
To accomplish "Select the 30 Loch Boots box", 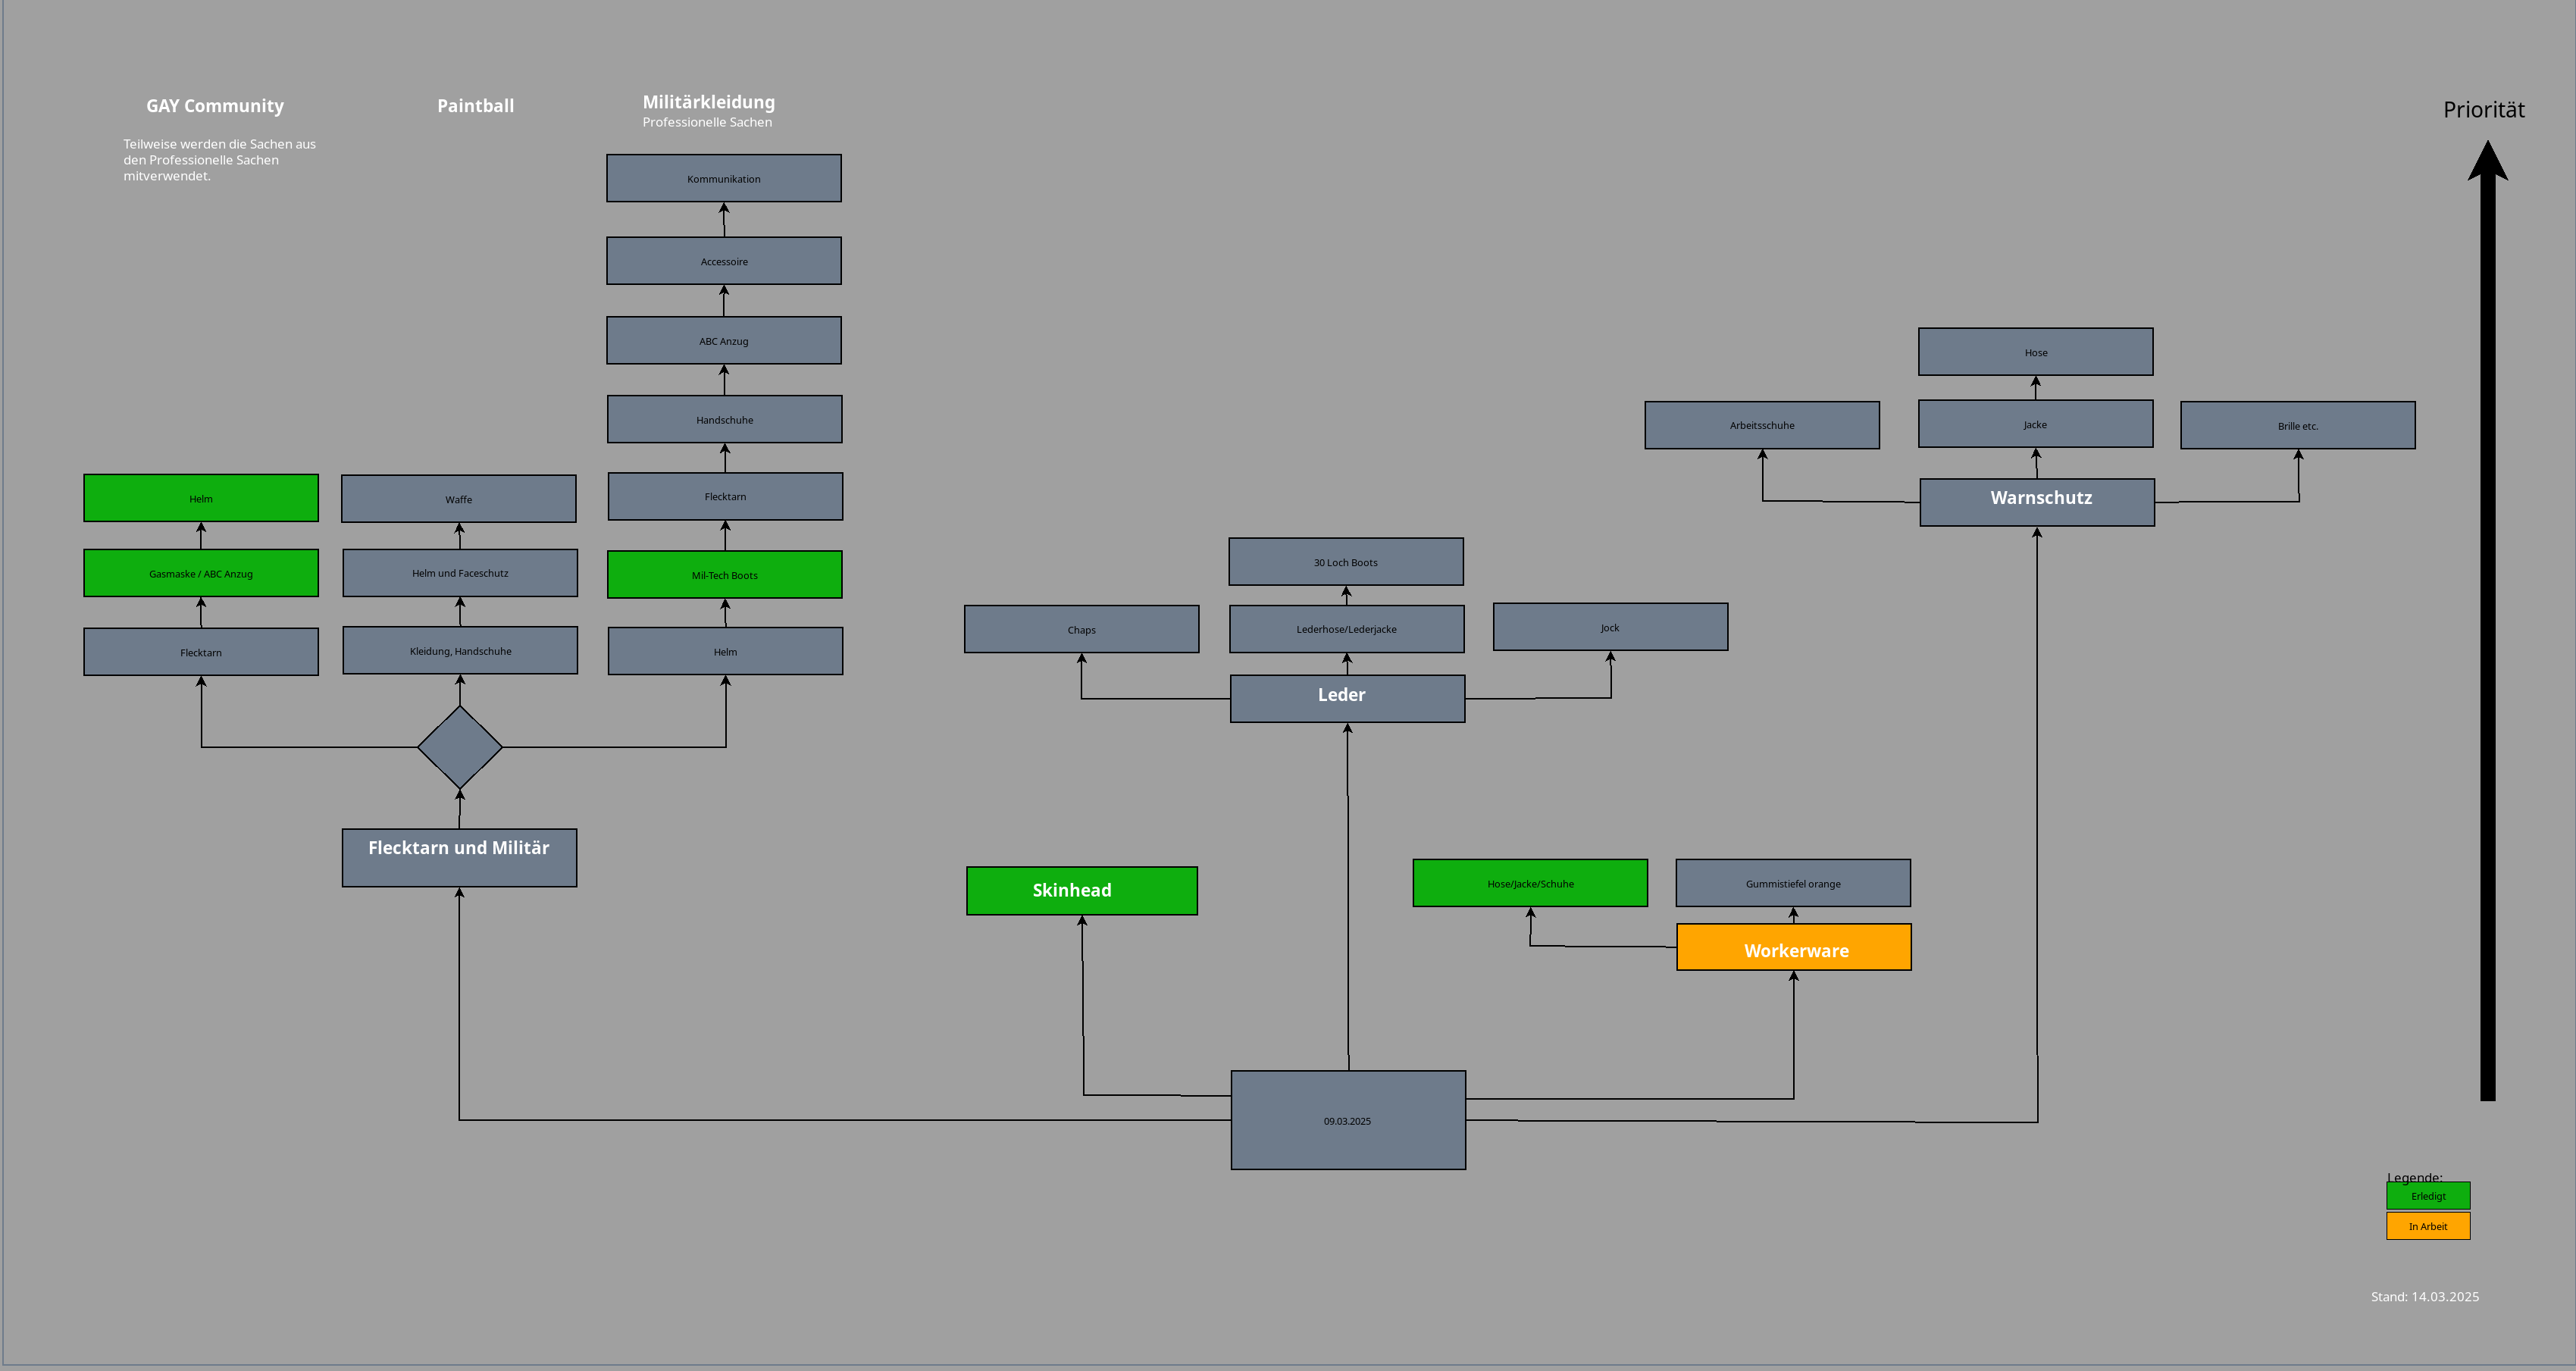I will click(1345, 562).
